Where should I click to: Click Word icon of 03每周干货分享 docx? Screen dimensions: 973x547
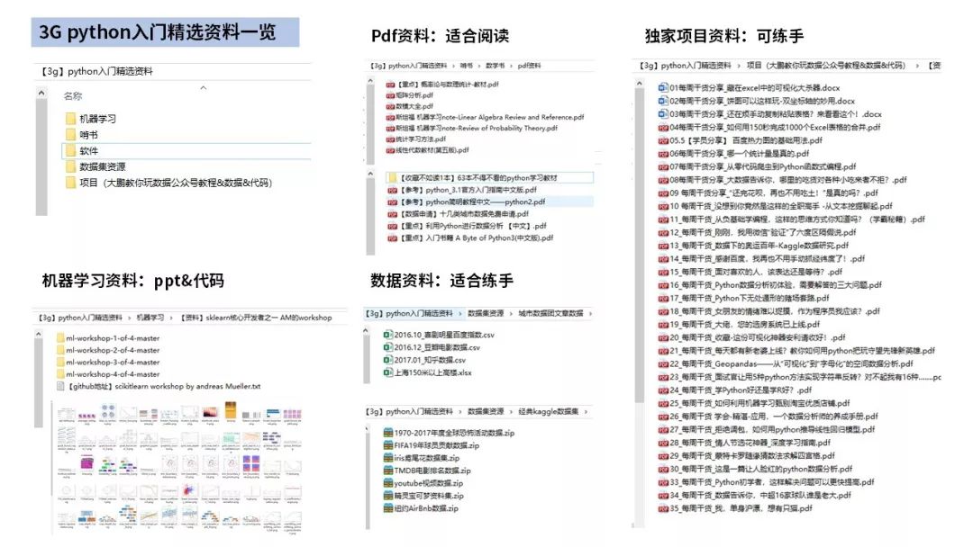tap(663, 114)
